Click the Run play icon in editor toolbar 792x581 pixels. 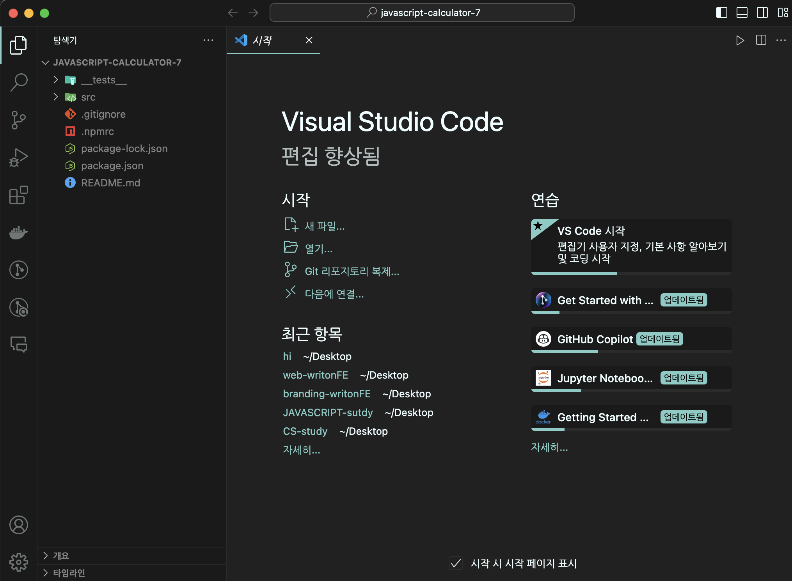(x=740, y=40)
